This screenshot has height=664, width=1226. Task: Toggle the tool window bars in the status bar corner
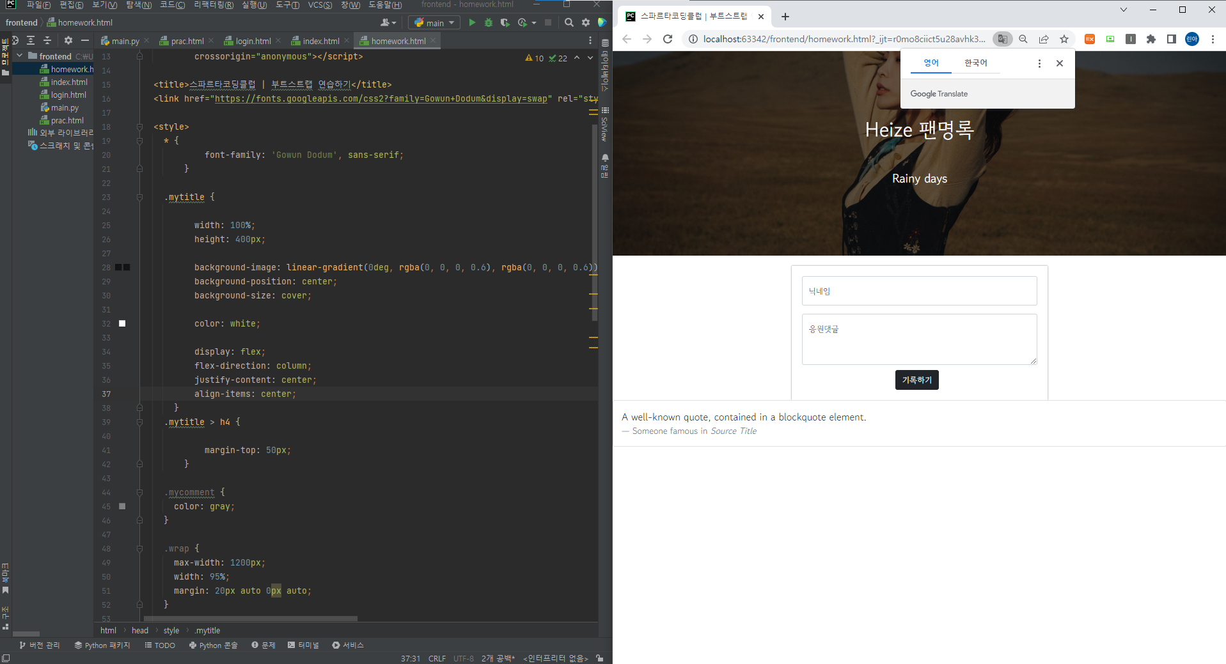[6, 658]
